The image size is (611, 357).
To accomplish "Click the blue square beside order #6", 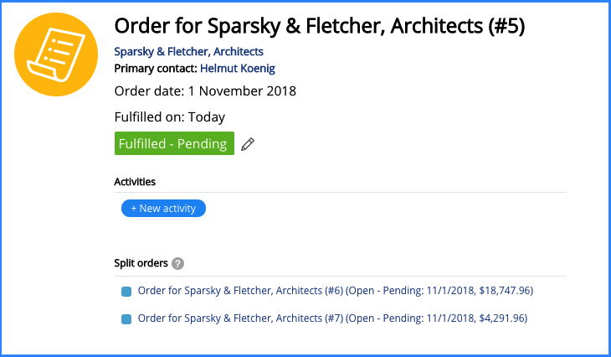I will [126, 292].
